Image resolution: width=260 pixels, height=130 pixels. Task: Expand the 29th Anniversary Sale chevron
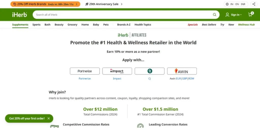point(122,4)
